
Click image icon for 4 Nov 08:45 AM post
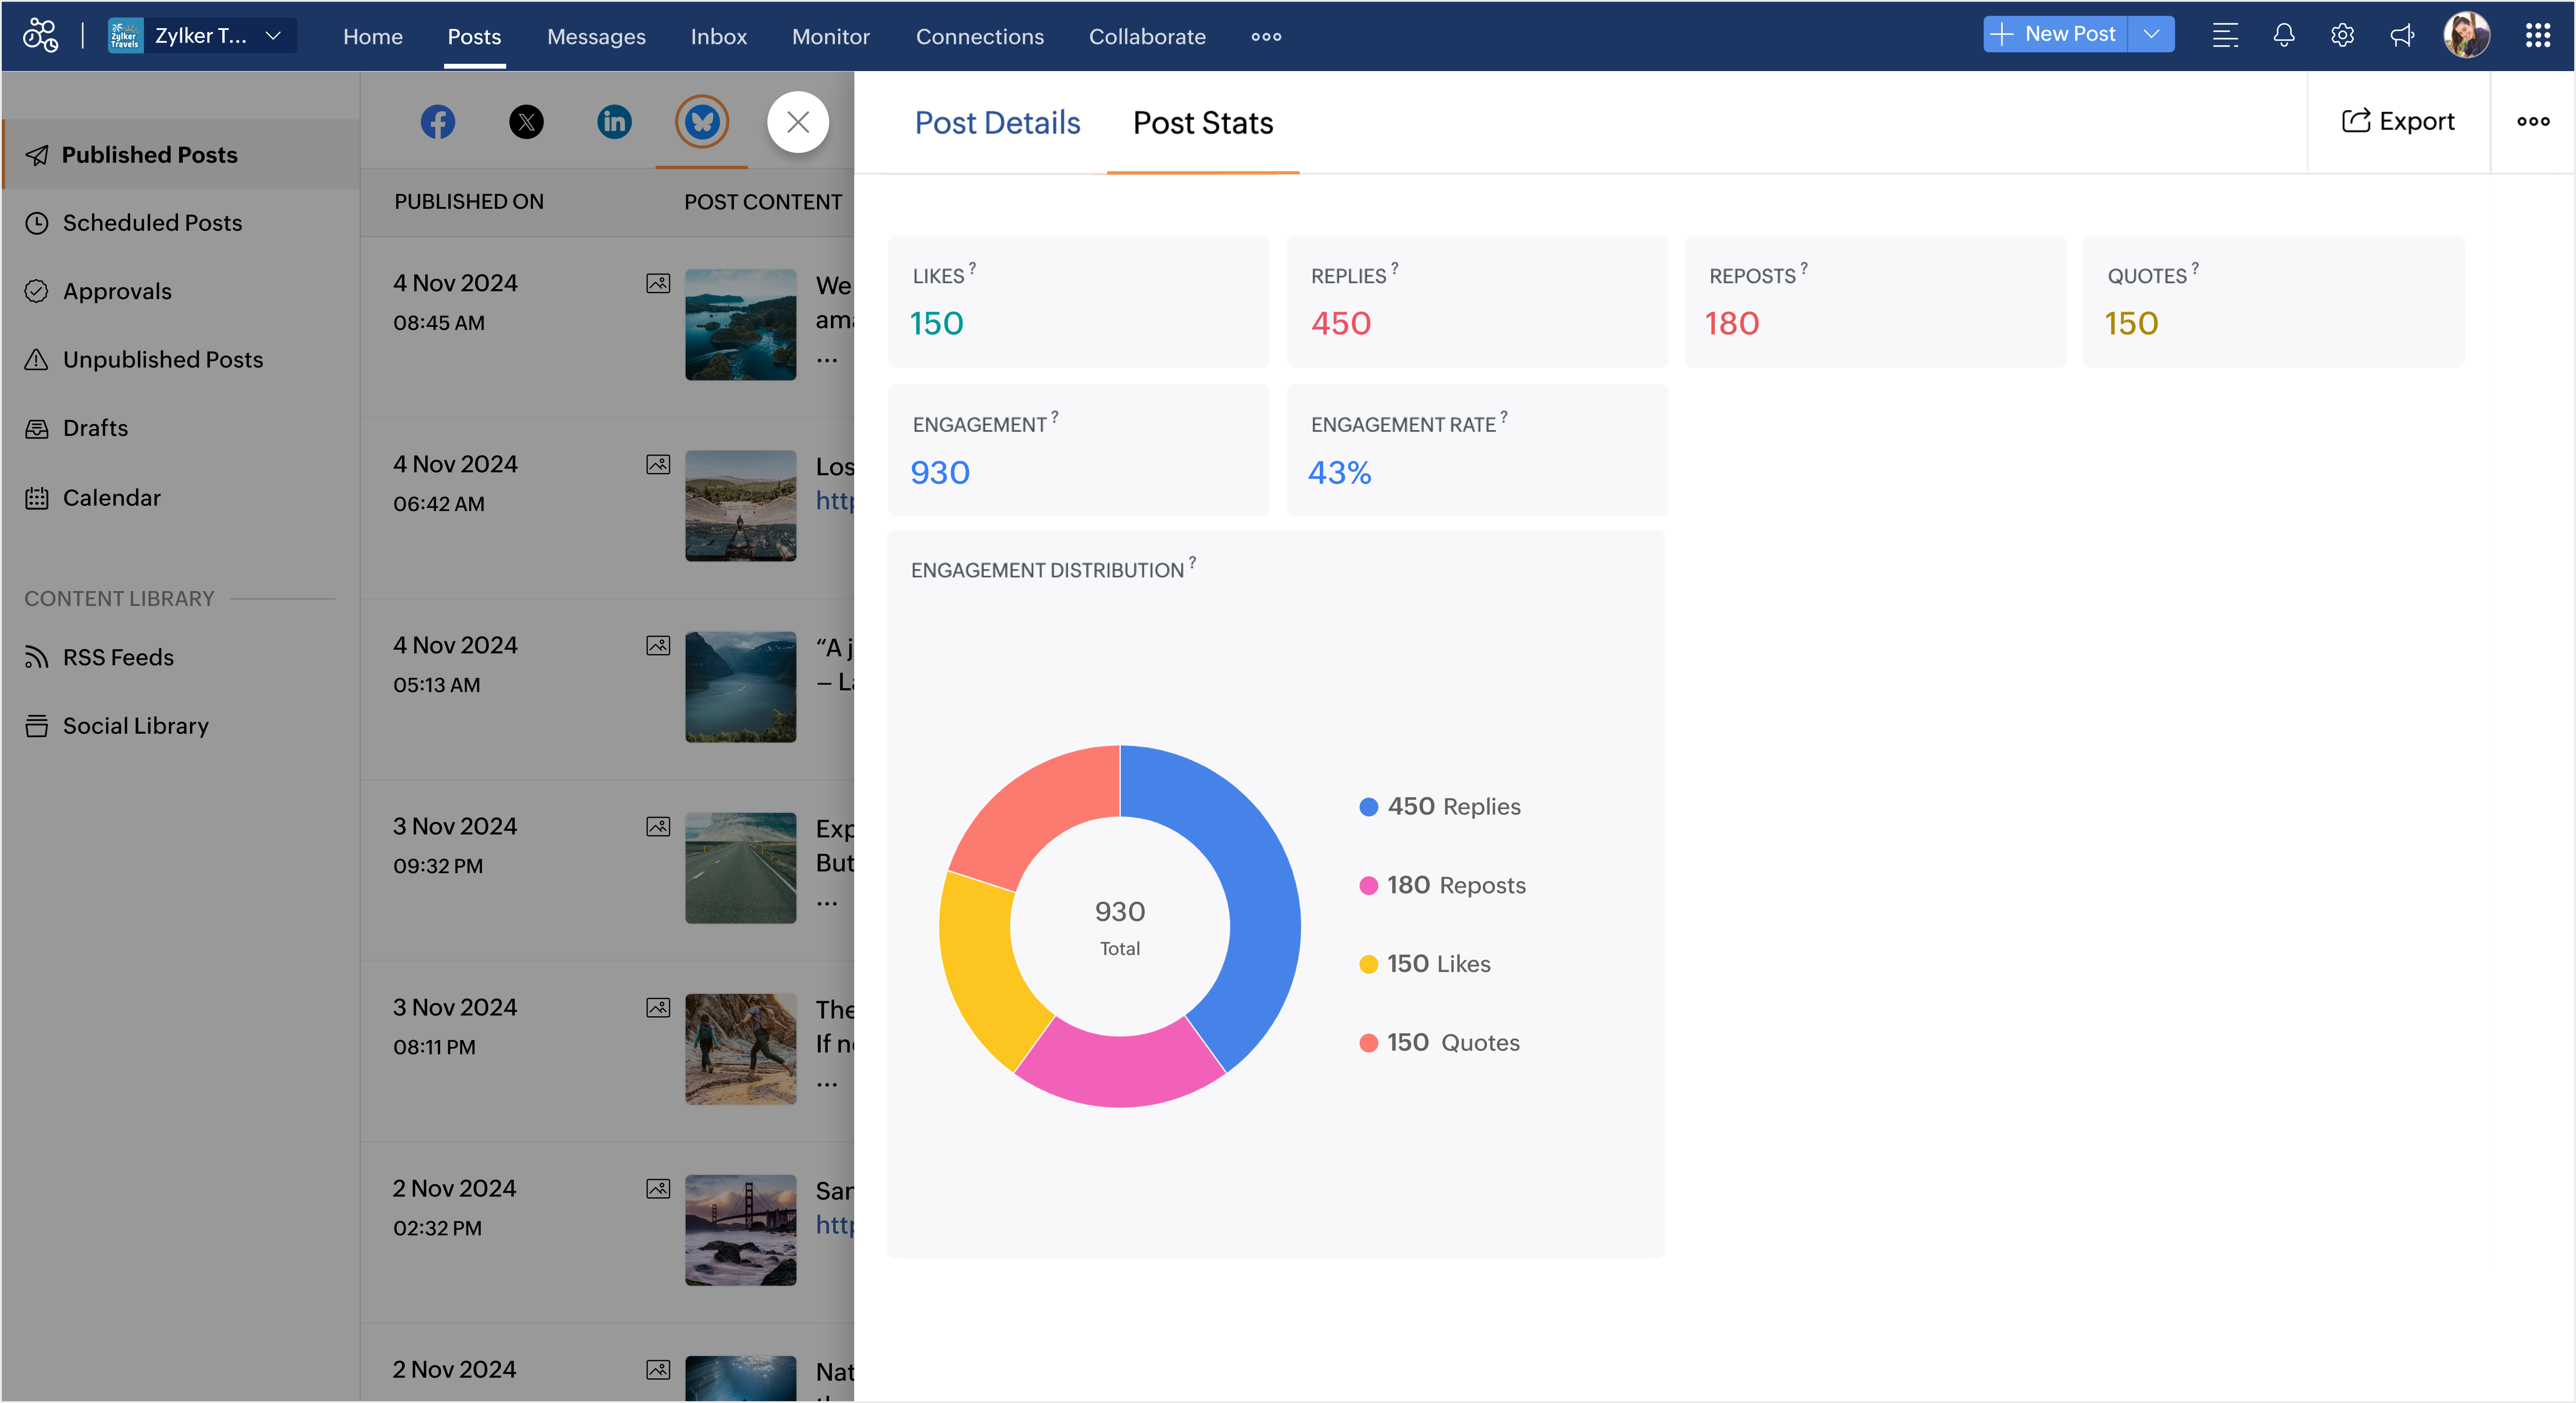[x=658, y=283]
